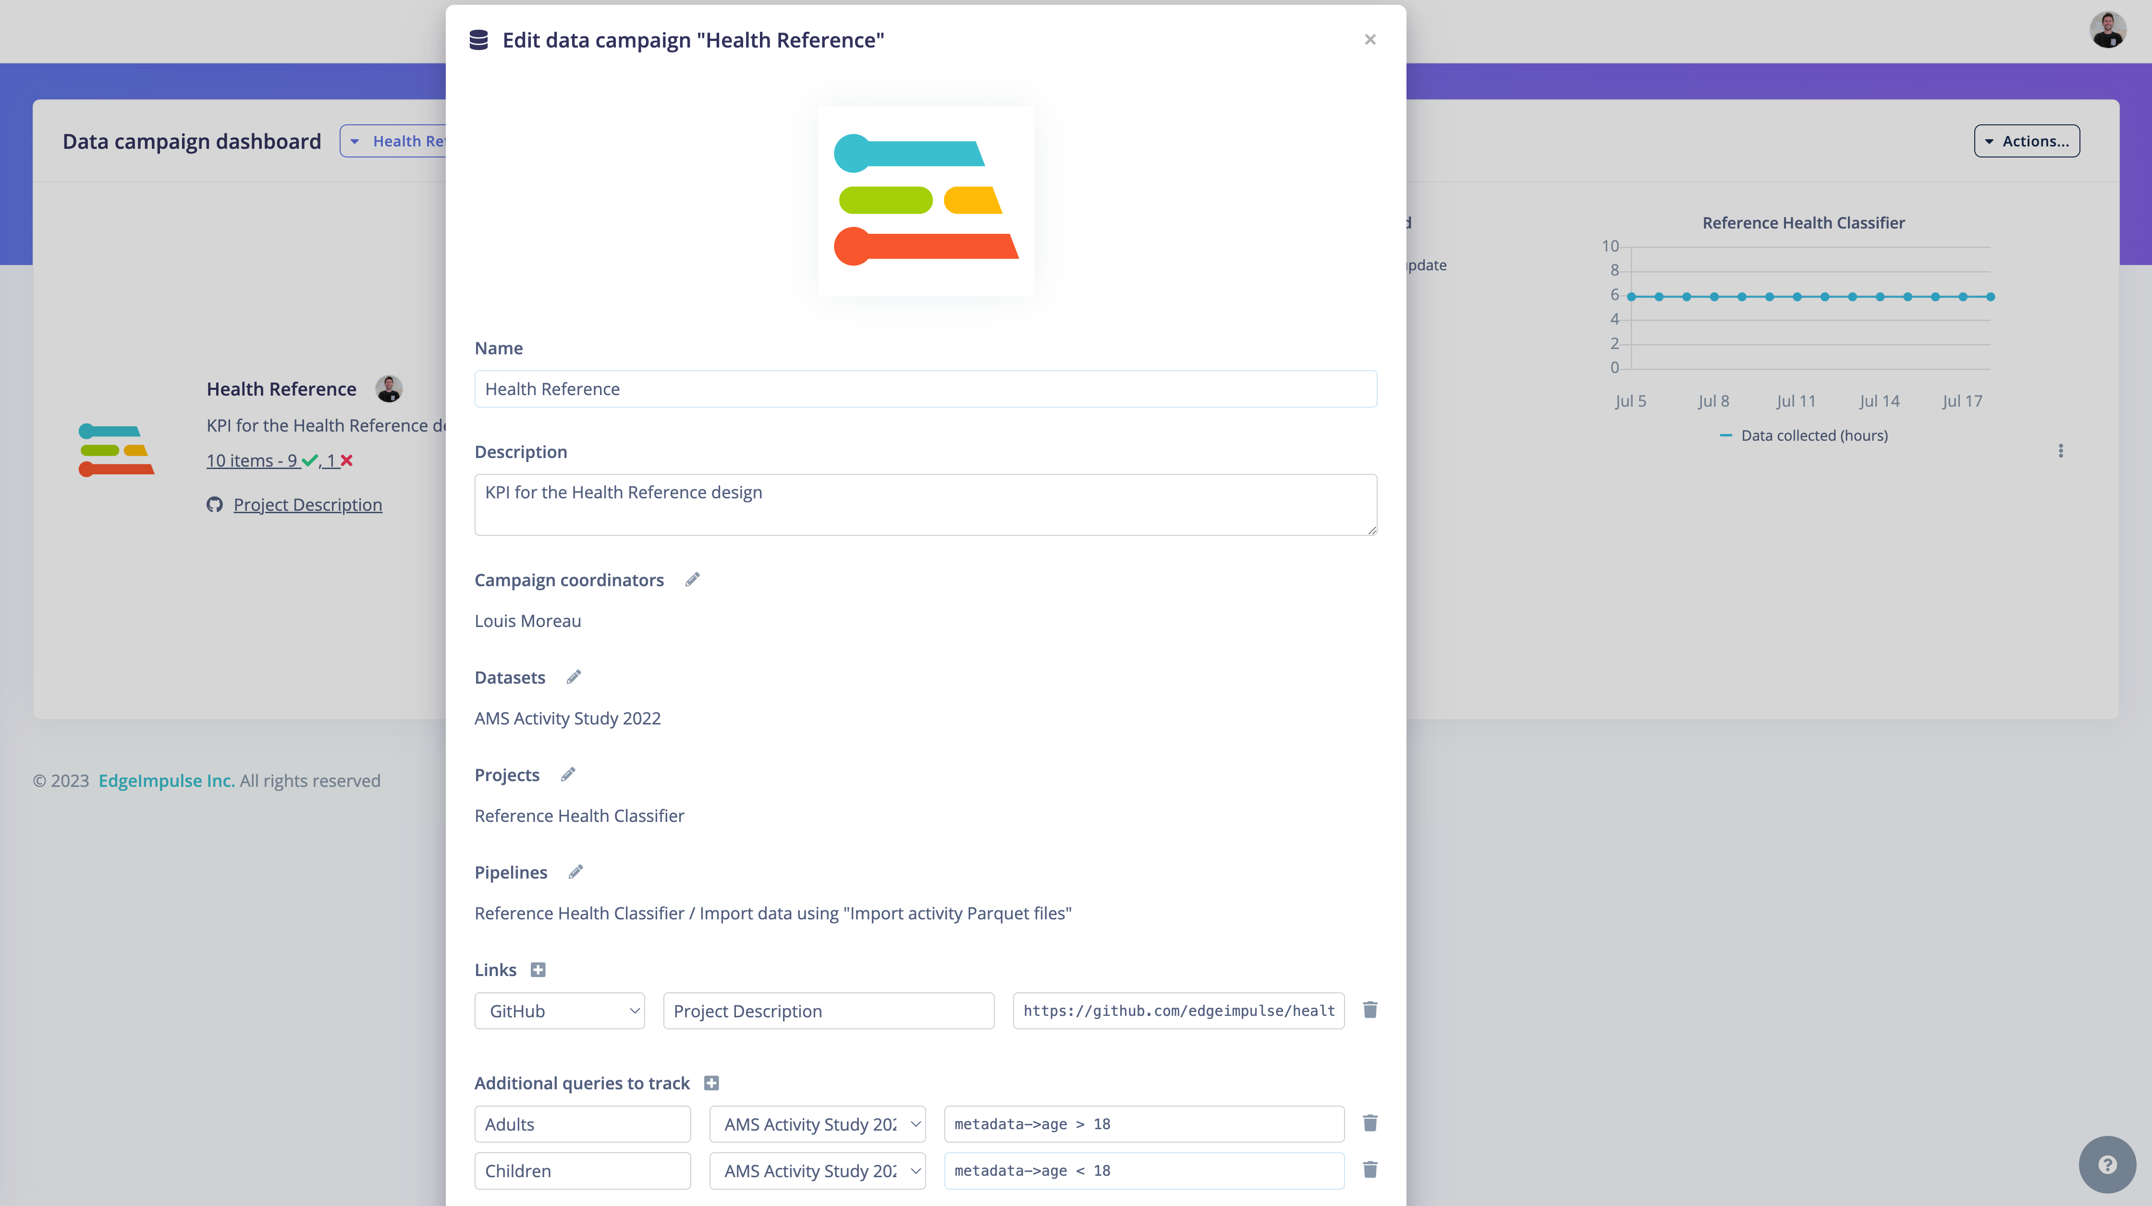Click the Pipelines edit pencil icon
The height and width of the screenshot is (1206, 2152).
coord(575,872)
